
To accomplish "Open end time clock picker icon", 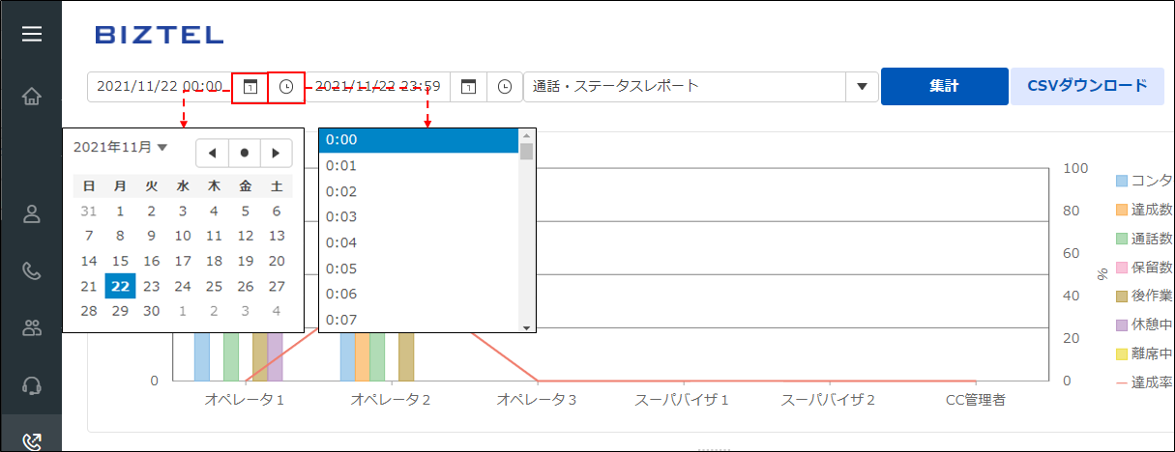I will coord(505,87).
